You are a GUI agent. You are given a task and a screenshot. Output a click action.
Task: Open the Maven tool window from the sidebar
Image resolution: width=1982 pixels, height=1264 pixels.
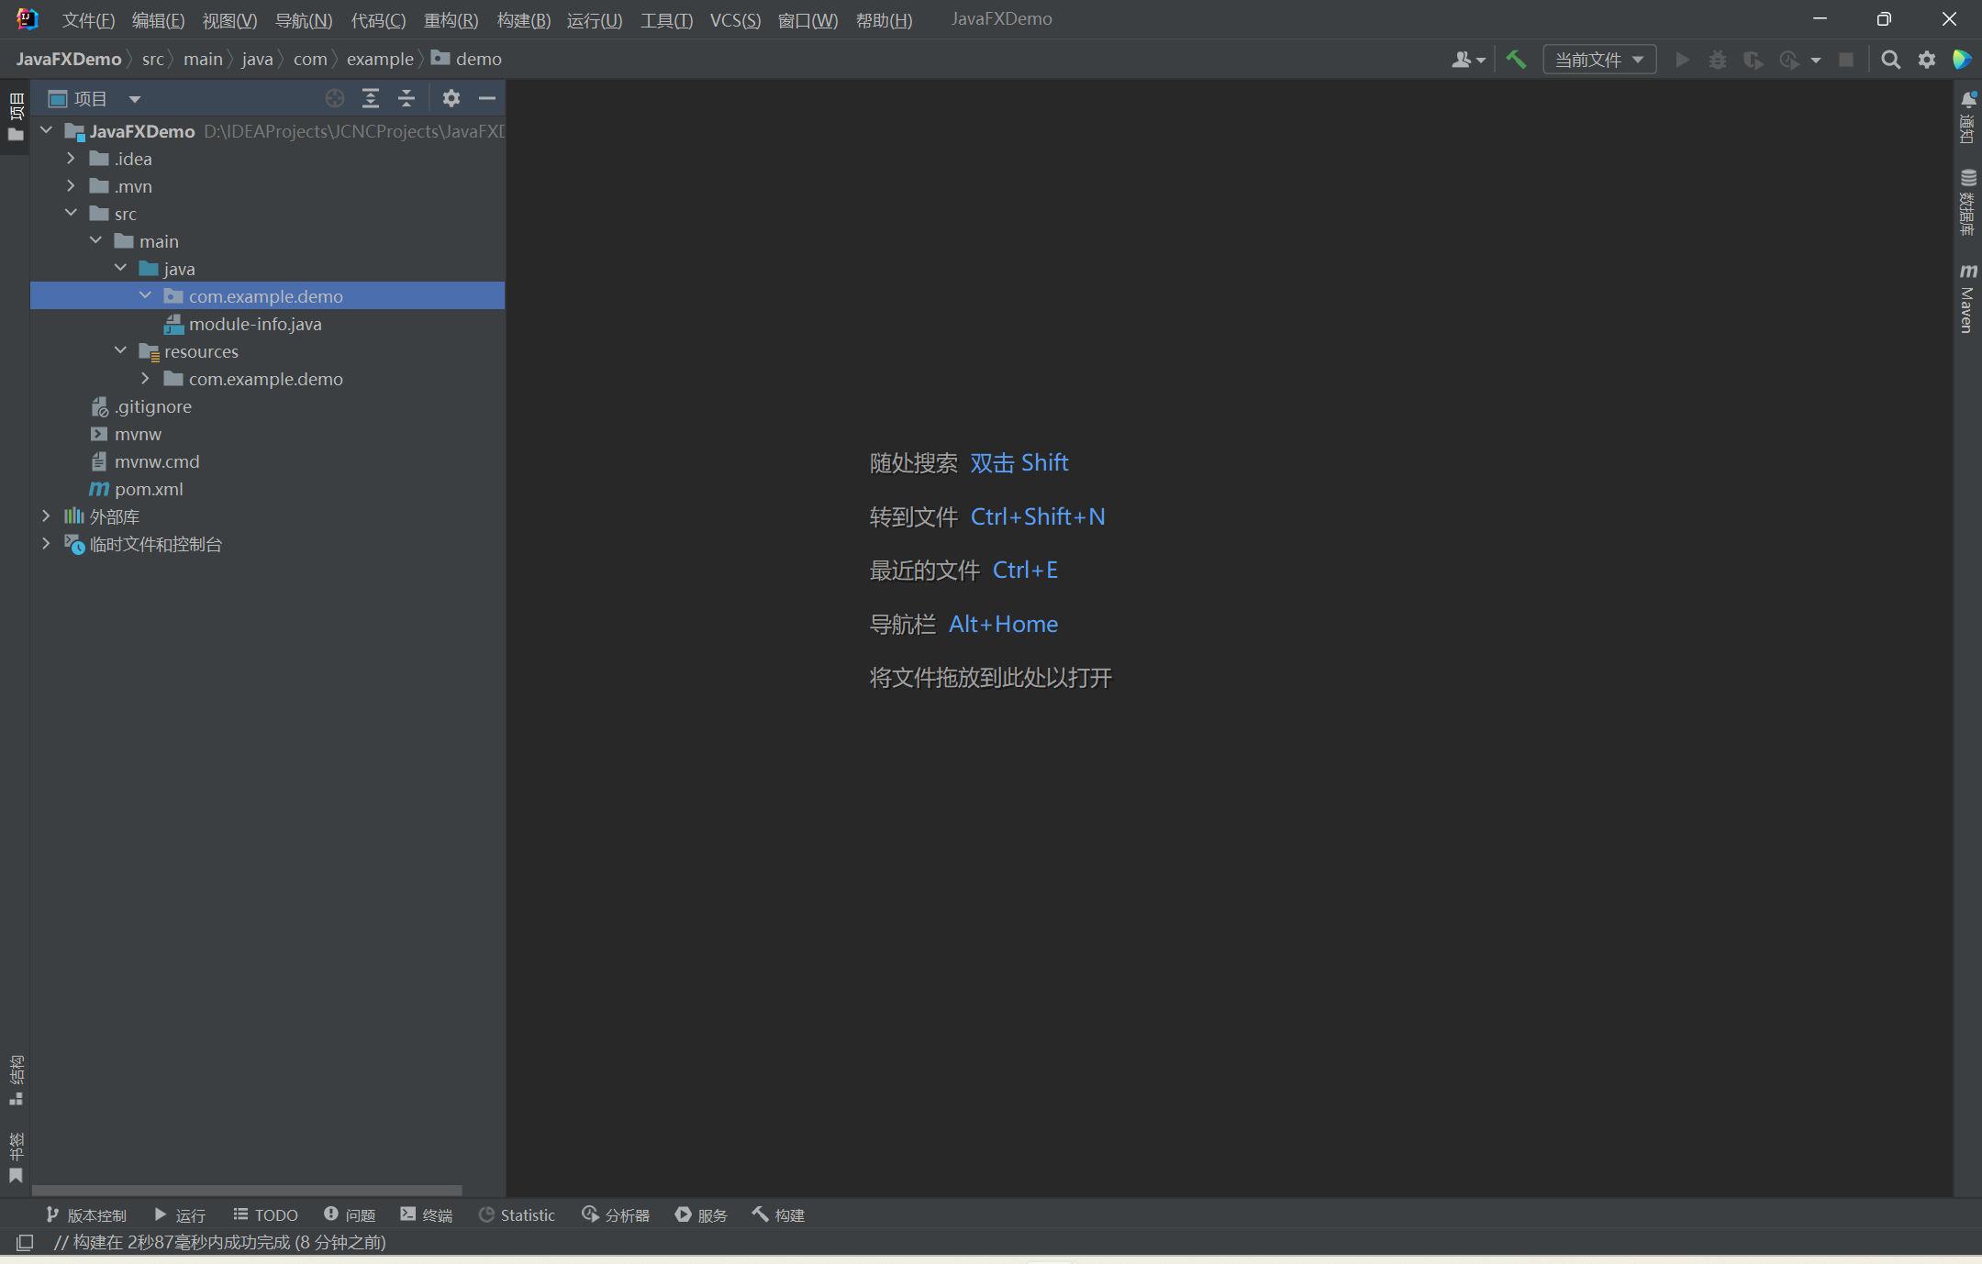pyautogui.click(x=1967, y=298)
